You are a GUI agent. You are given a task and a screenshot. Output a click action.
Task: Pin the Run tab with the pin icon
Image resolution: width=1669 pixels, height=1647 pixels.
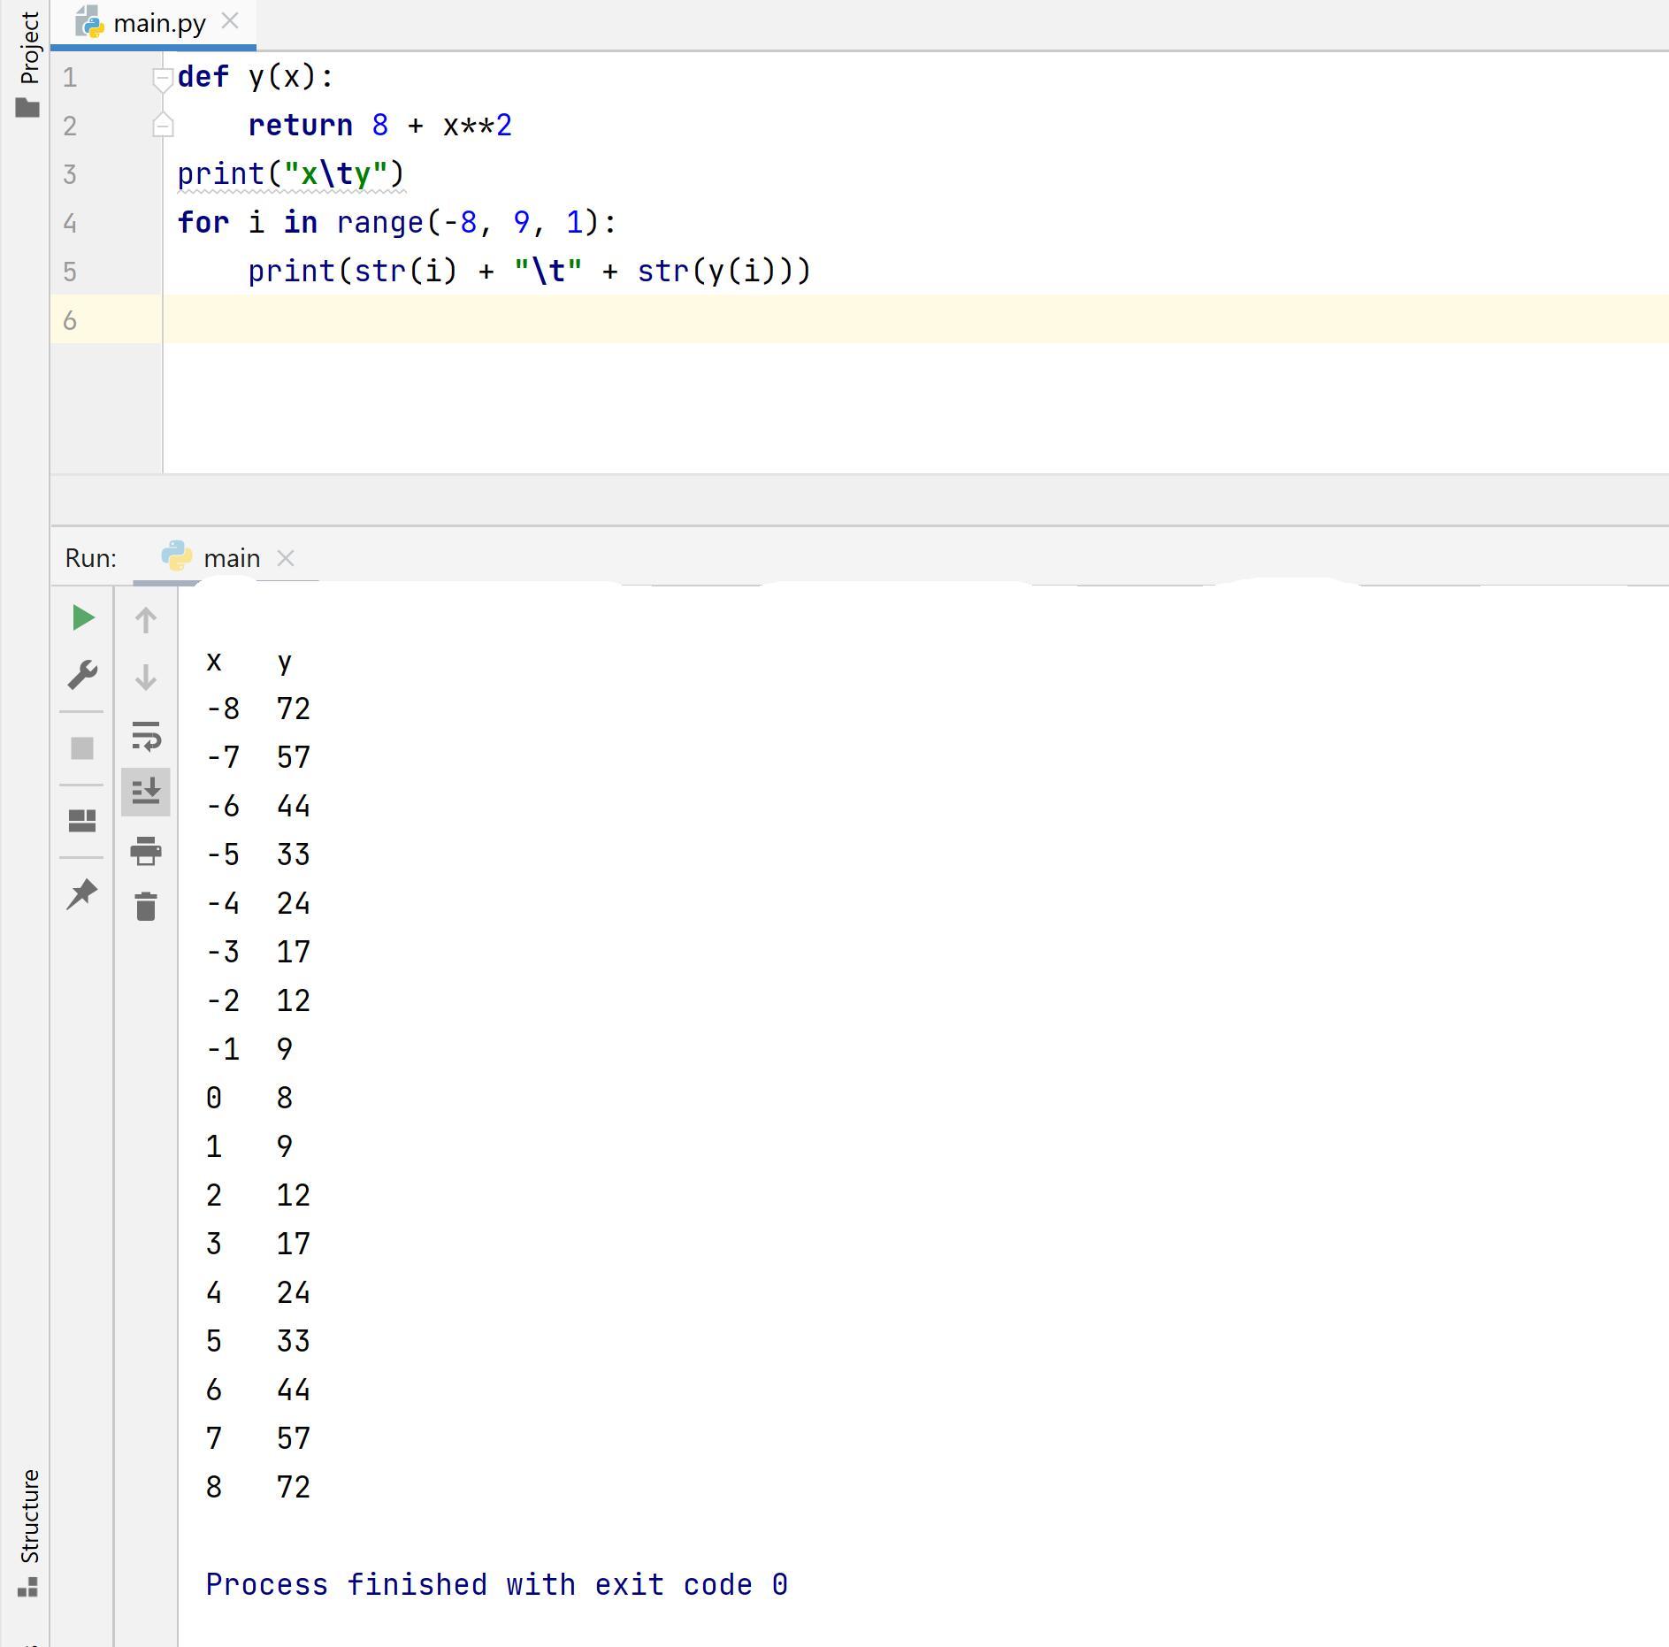tap(82, 894)
